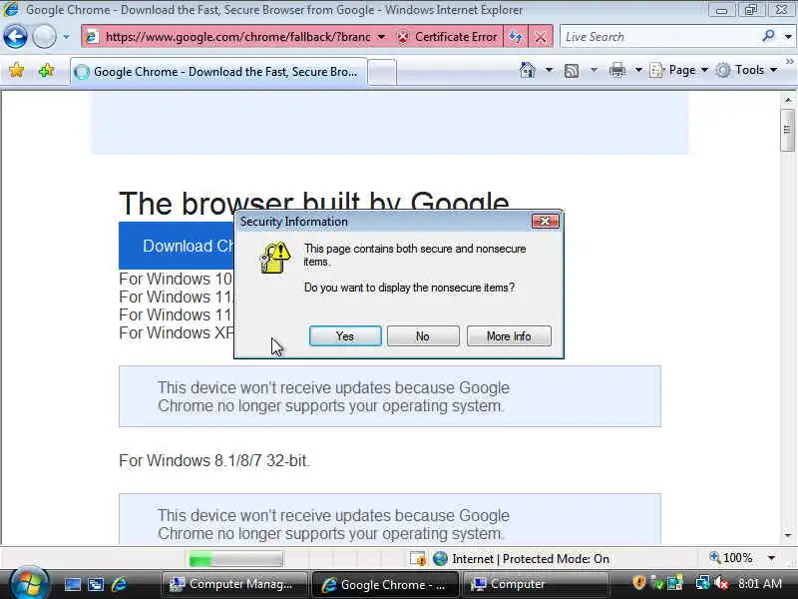Click the Add to Favorites icon
The image size is (798, 599).
pyautogui.click(x=46, y=70)
